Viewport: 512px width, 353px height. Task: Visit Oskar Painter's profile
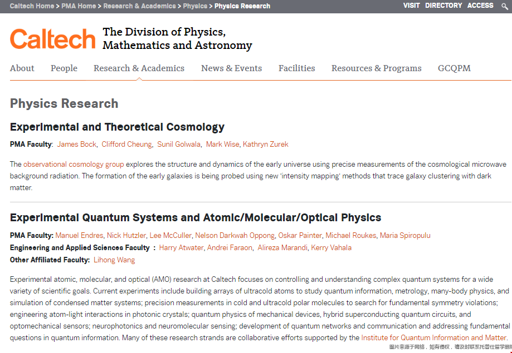[300, 235]
